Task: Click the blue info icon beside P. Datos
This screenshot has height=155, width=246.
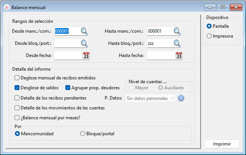Action: point(181,98)
